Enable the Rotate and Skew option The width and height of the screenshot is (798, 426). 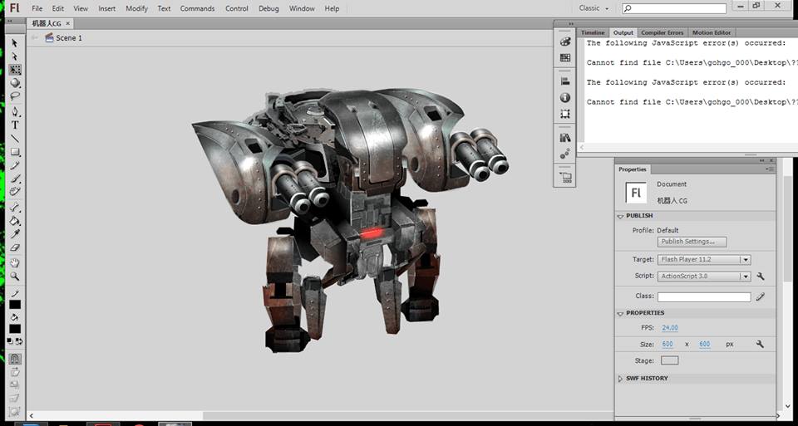(x=15, y=372)
